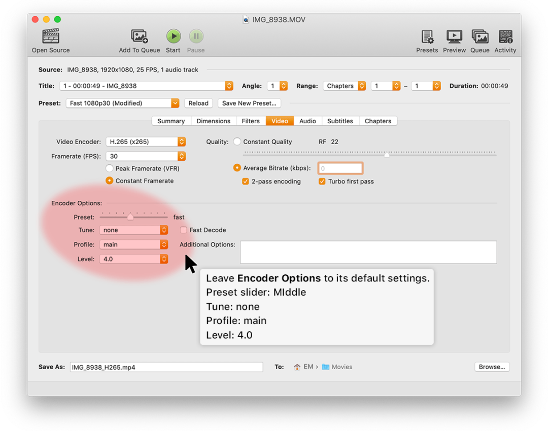This screenshot has height=431, width=548.
Task: Select Peak Framerate (VFR) option
Action: click(109, 168)
